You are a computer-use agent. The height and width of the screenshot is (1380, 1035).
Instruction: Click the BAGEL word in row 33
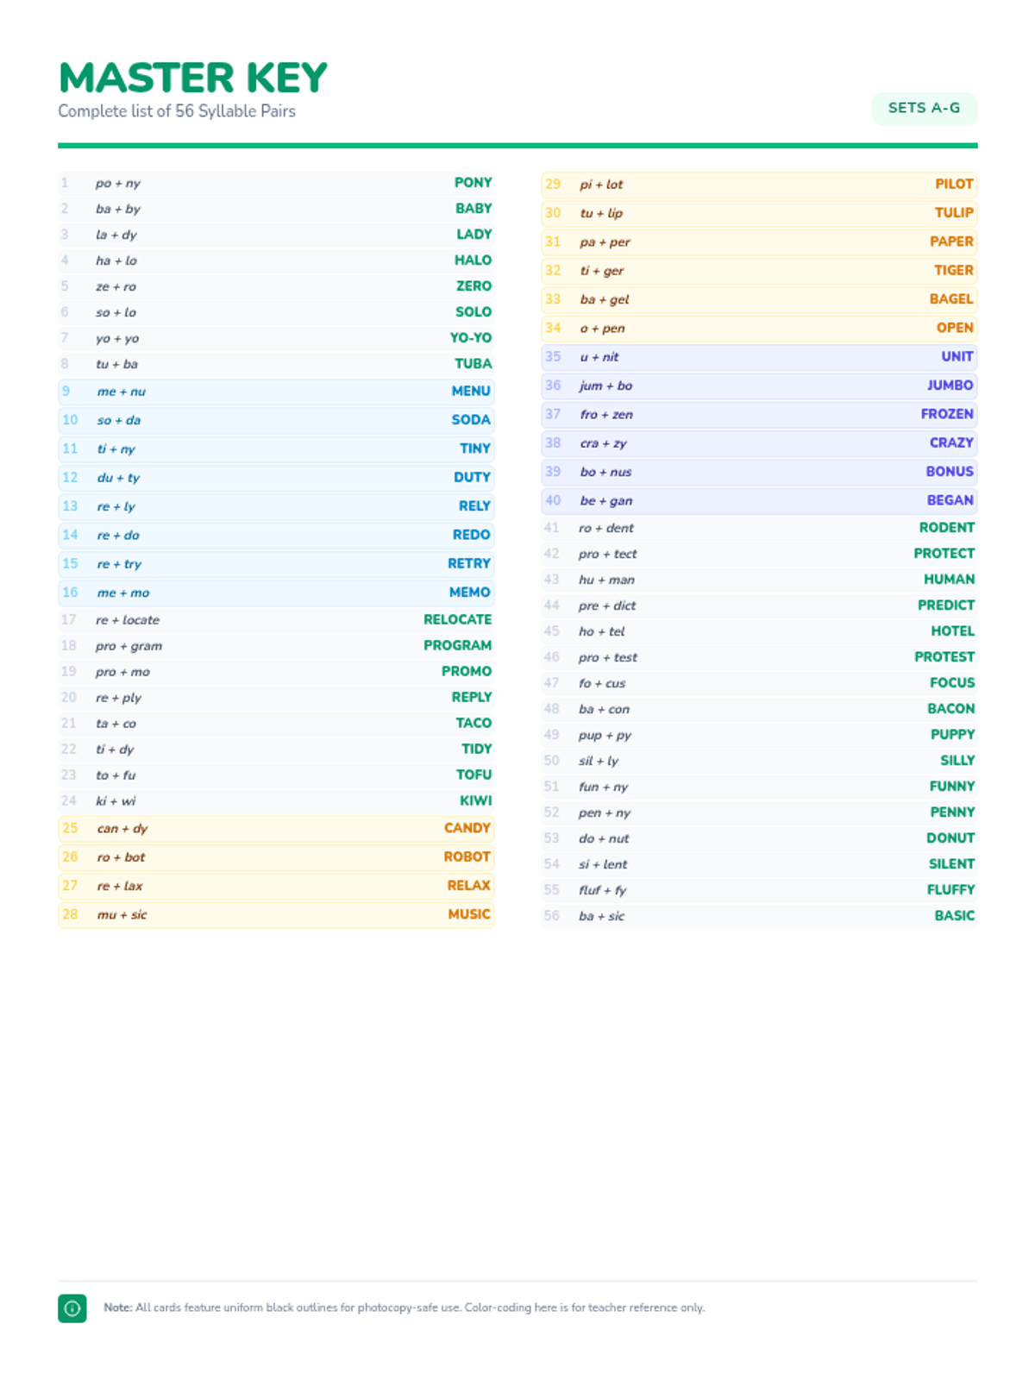[x=950, y=299]
